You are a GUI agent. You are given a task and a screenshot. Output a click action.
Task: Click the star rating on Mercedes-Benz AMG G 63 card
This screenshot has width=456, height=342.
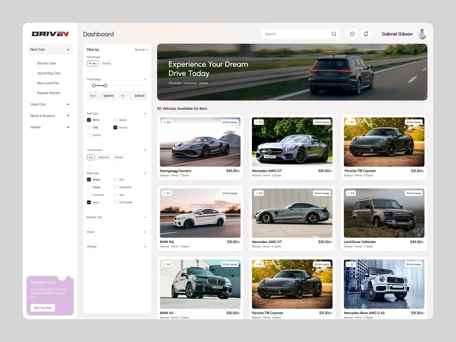pos(351,264)
